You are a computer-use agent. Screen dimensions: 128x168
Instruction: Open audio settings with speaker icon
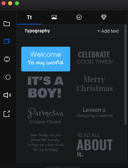click(7, 95)
